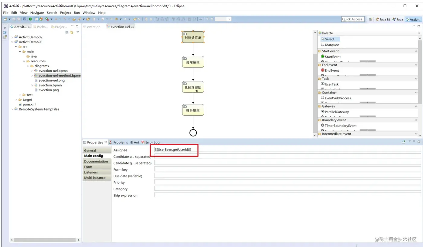The height and width of the screenshot is (247, 423).
Task: Open the Navigate menu
Action: pyautogui.click(x=37, y=13)
